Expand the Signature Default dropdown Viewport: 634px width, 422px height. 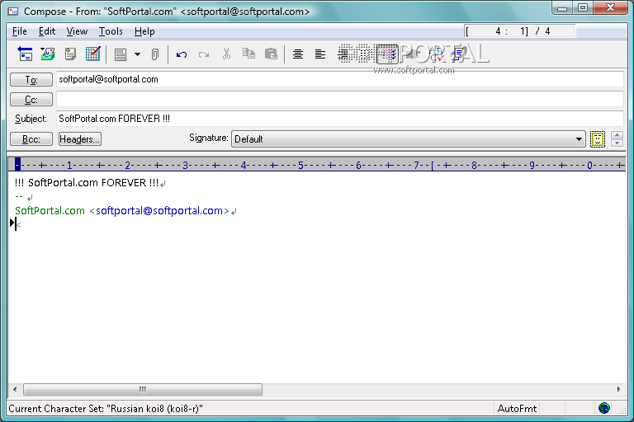(579, 139)
